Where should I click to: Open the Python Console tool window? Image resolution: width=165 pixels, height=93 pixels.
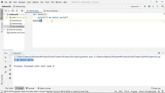(44, 88)
